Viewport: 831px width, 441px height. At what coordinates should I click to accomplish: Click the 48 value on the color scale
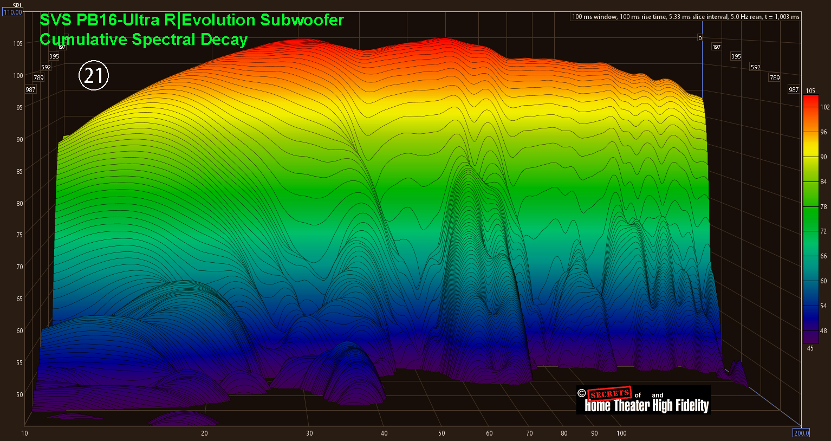pyautogui.click(x=824, y=331)
